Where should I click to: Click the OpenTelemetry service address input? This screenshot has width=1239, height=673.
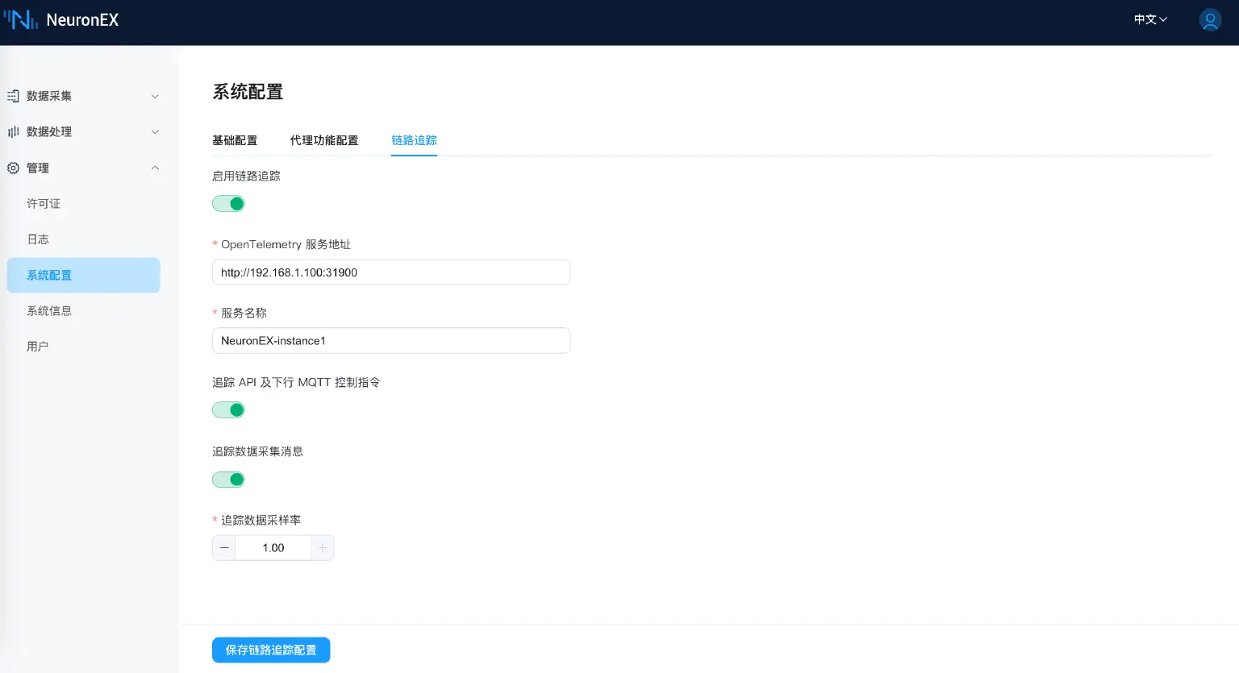pos(391,272)
